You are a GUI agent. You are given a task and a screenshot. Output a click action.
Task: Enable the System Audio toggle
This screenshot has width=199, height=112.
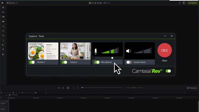129,62
